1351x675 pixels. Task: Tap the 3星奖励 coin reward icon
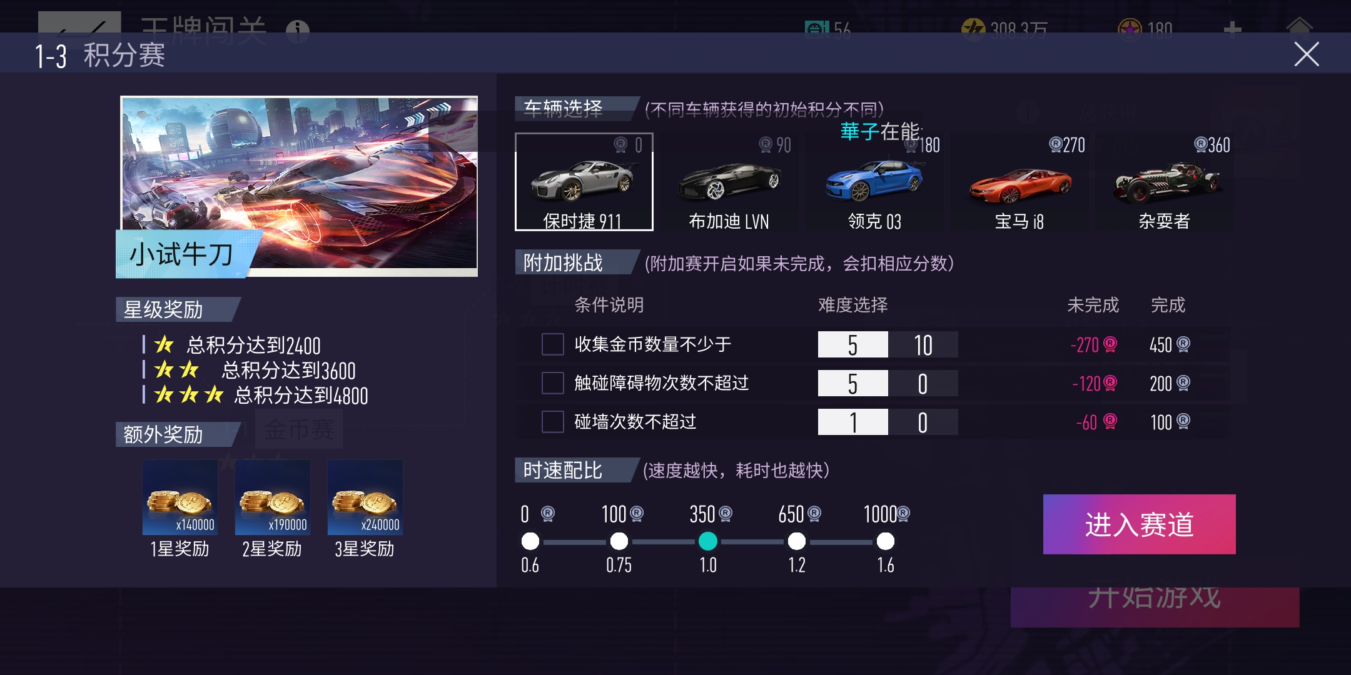coord(365,497)
